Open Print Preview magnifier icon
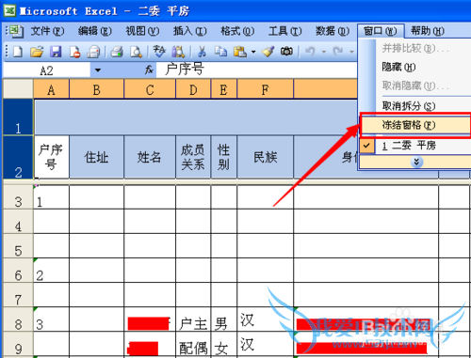 tap(136, 52)
